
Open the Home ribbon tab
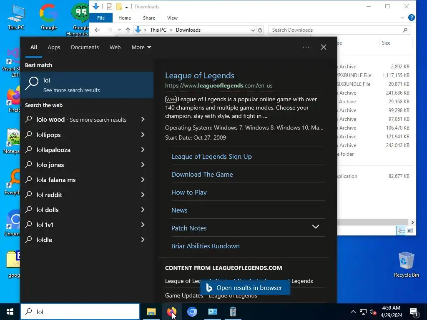click(x=124, y=17)
